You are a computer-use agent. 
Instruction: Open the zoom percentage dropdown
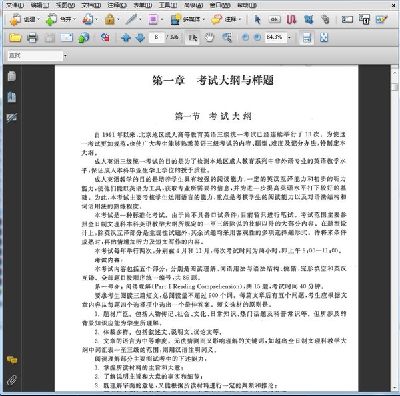click(289, 38)
